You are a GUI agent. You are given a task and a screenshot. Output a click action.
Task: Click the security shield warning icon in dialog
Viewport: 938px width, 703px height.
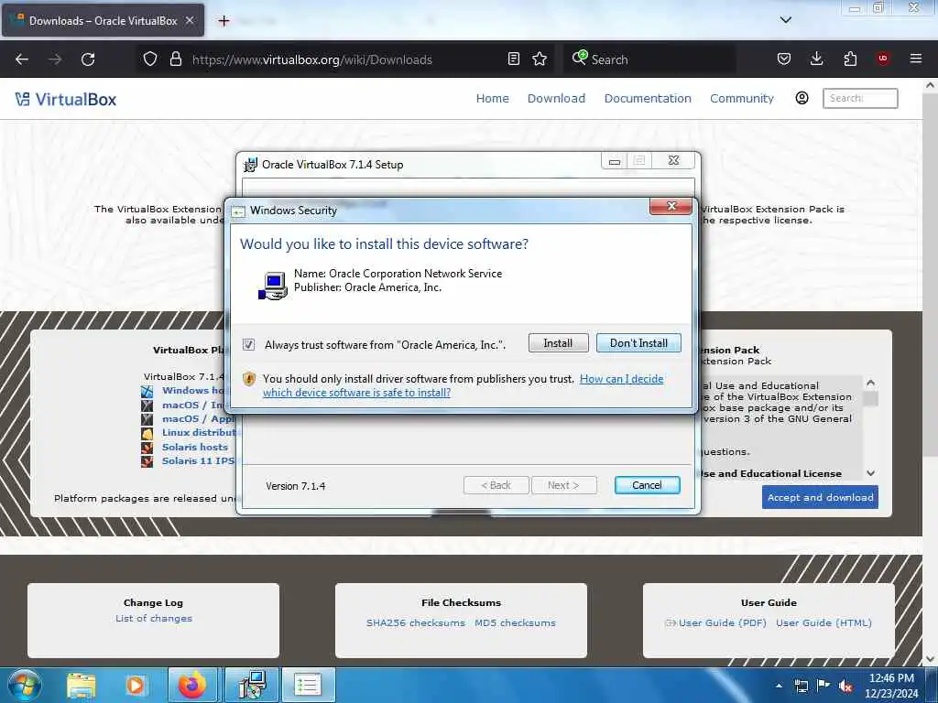point(249,379)
